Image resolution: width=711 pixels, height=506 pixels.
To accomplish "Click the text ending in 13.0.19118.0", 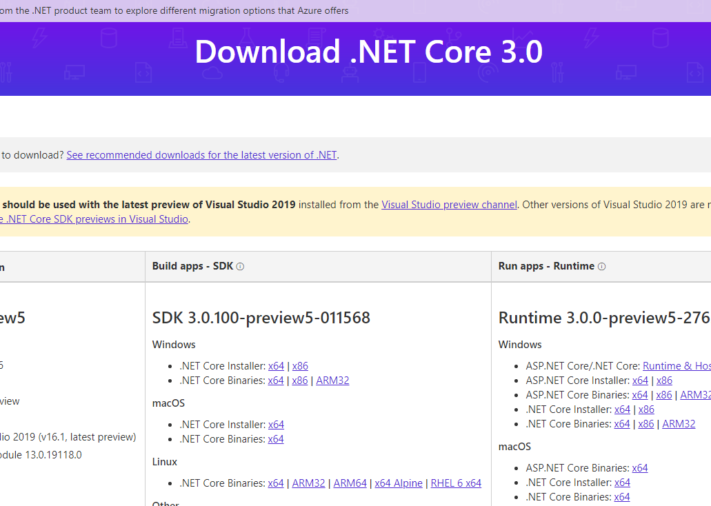I will [41, 455].
